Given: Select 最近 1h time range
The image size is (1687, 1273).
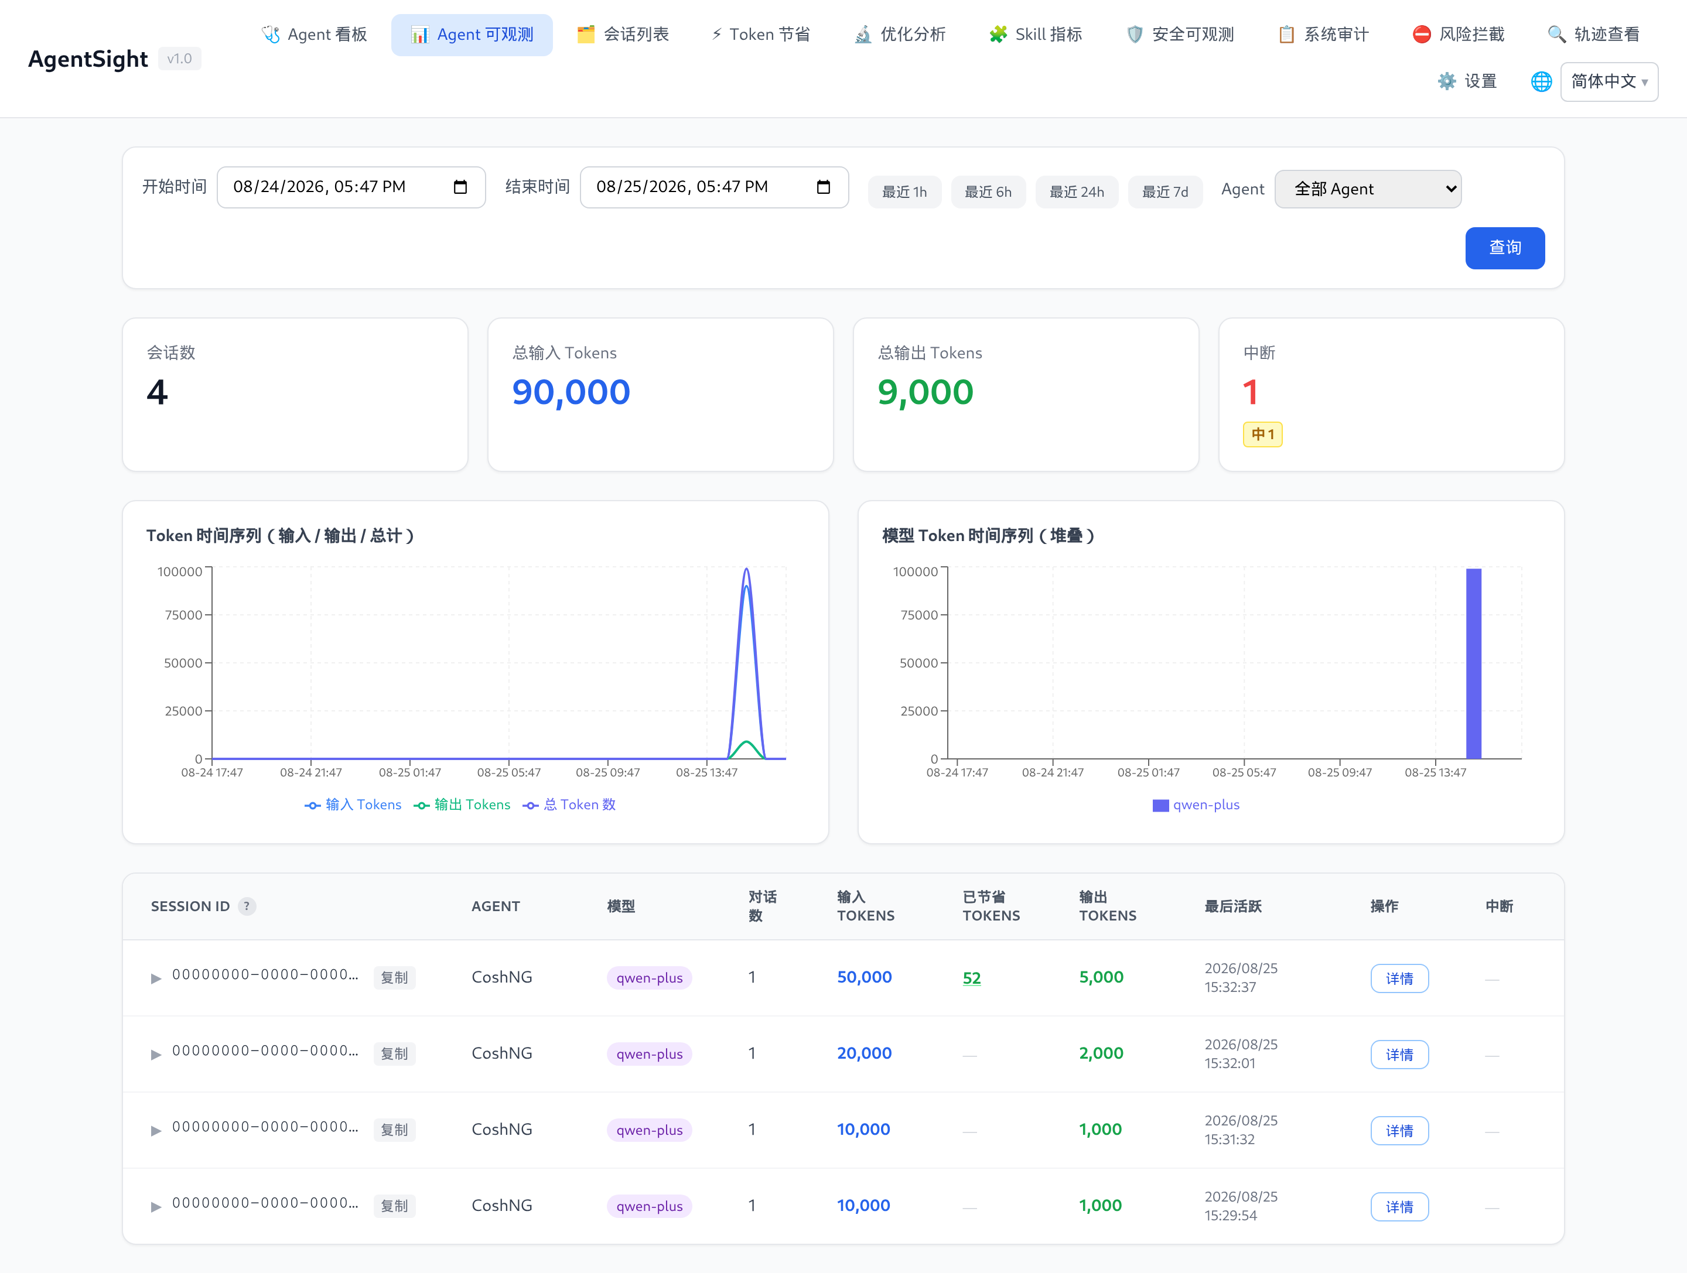Looking at the screenshot, I should (x=904, y=192).
